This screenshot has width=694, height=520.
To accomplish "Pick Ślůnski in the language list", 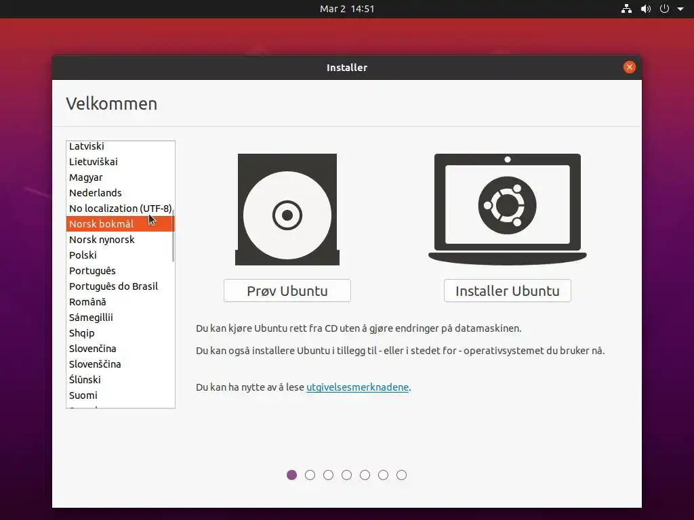I will point(119,380).
